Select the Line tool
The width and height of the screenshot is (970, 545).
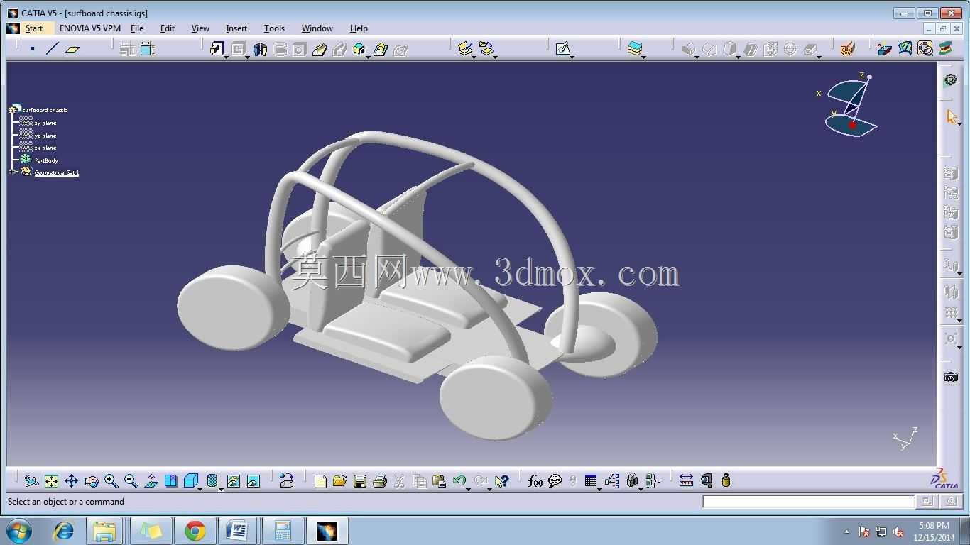pos(53,49)
